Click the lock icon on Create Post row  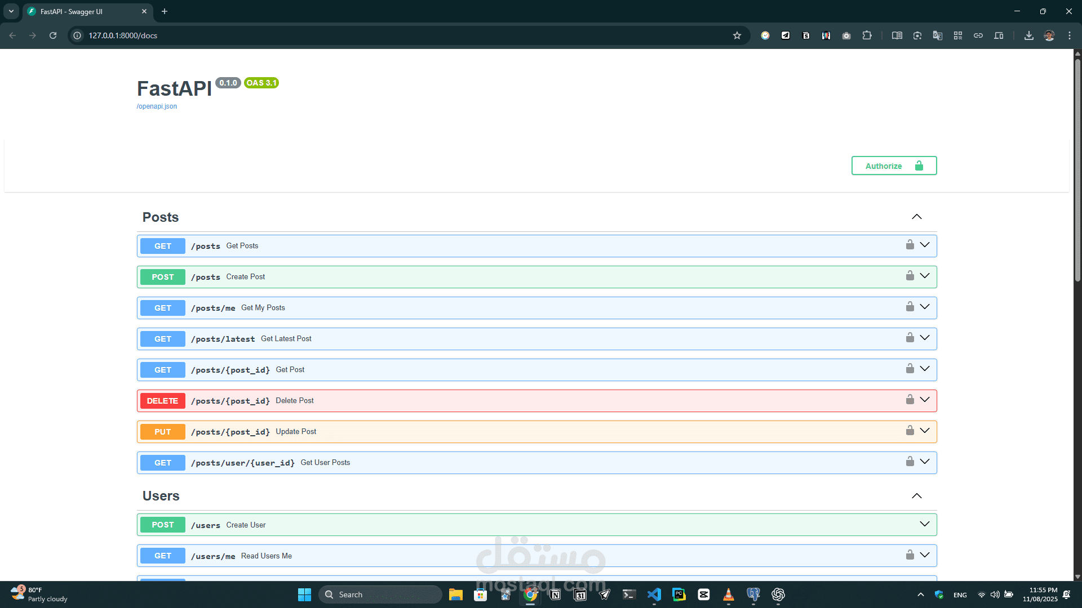(910, 276)
